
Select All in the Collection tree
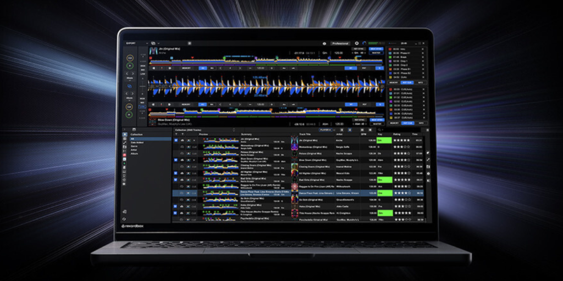(151, 139)
